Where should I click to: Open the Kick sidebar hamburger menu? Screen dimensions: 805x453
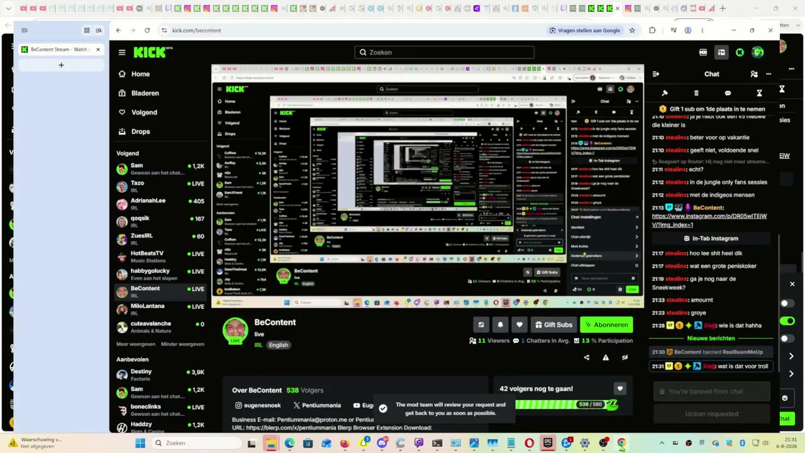tap(122, 53)
